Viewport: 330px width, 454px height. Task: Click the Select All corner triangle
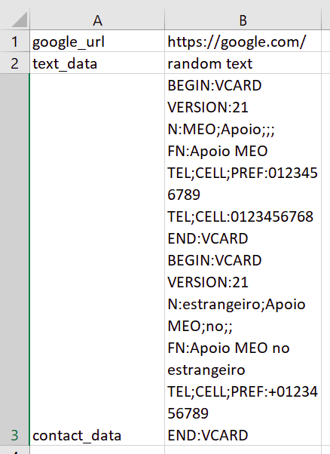tap(20, 20)
